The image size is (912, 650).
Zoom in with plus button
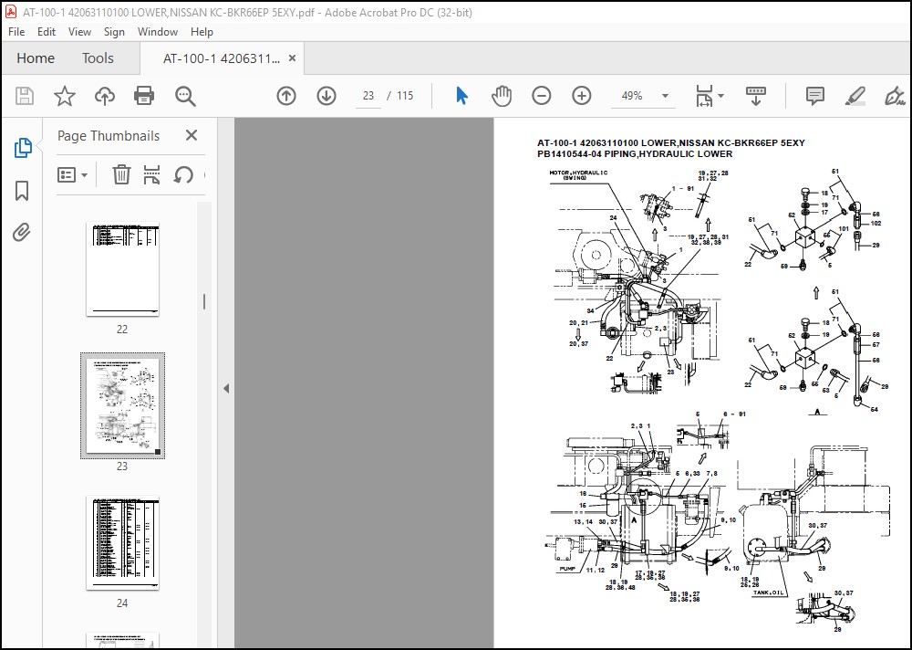pos(582,96)
